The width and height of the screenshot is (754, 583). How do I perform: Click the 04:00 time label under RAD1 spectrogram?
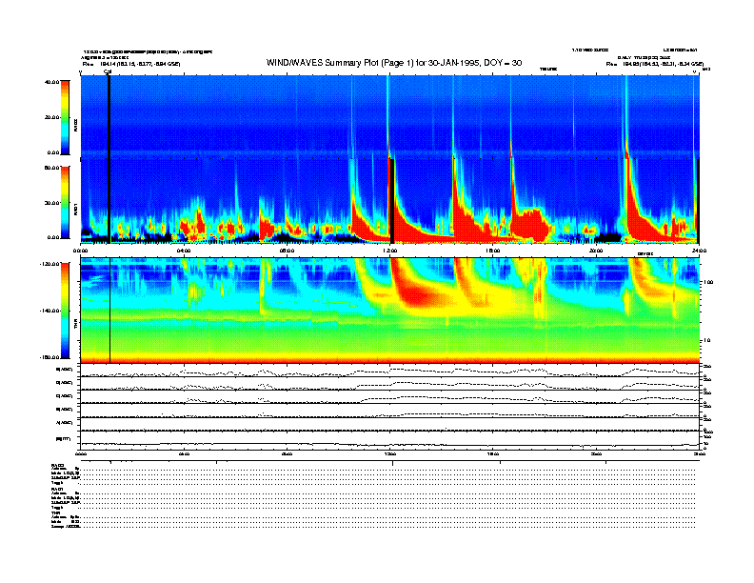184,251
